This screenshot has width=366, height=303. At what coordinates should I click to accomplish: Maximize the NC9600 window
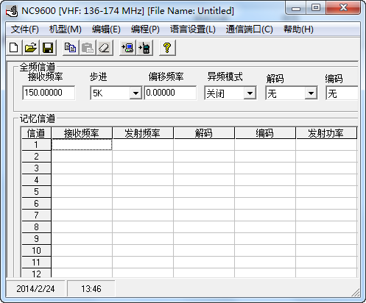(x=316, y=8)
